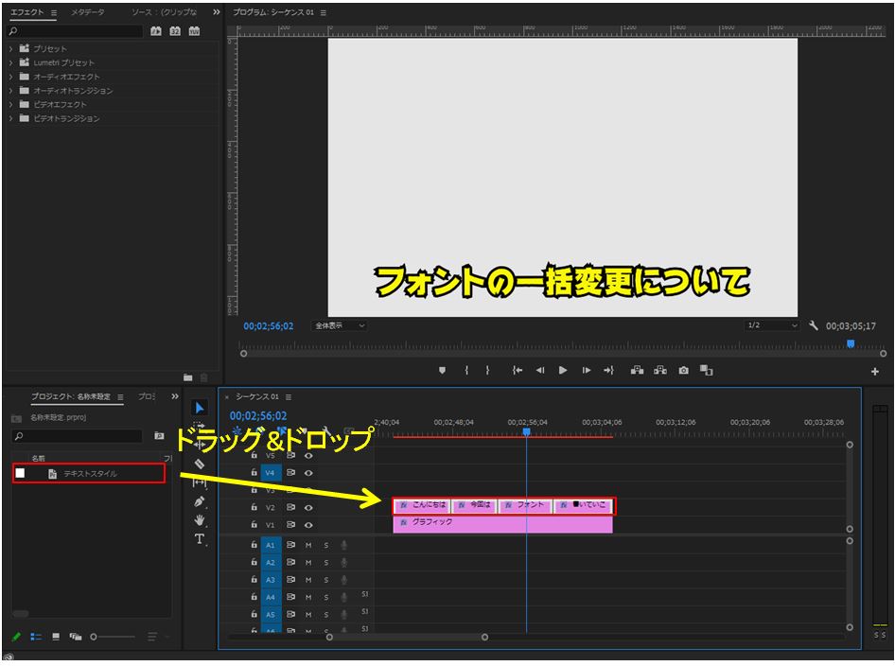Expand the Lumetri プリセット folder
Image resolution: width=895 pixels, height=666 pixels.
[10, 62]
